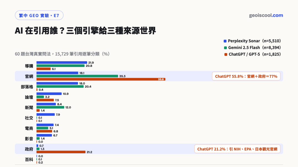The width and height of the screenshot is (298, 167).
Task: Click the green Gemini 2.5 Flash legend swatch
Action: coord(225,48)
